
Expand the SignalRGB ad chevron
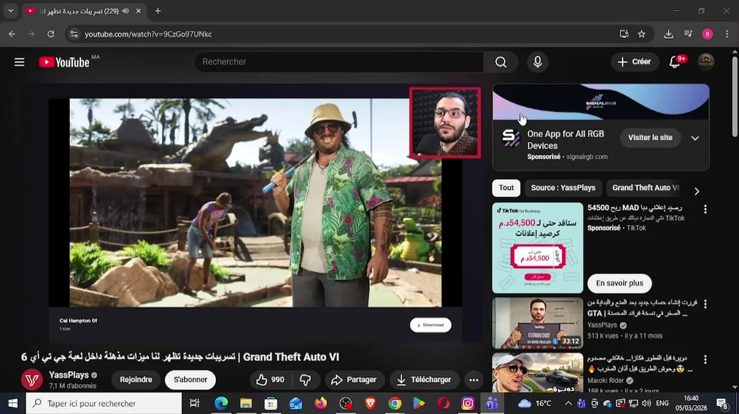[695, 138]
